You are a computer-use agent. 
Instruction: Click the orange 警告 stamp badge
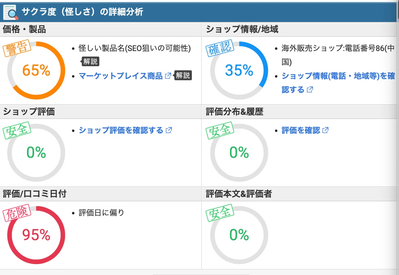point(18,49)
